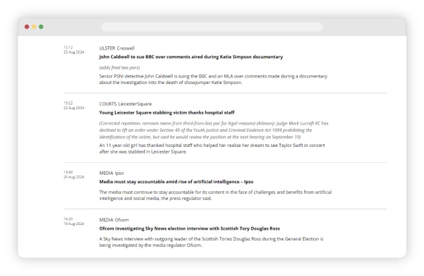This screenshot has width=424, height=276.
Task: Click the 13:42 20 Aug 2024 timestamp
Action: [73, 174]
